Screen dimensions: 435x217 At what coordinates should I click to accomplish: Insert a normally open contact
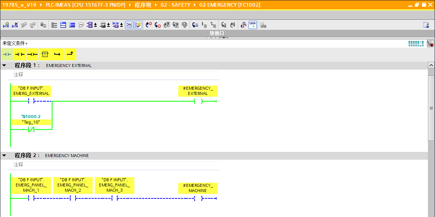7,54
